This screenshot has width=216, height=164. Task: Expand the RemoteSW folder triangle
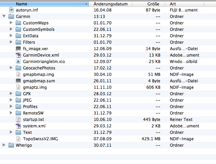click(11, 113)
